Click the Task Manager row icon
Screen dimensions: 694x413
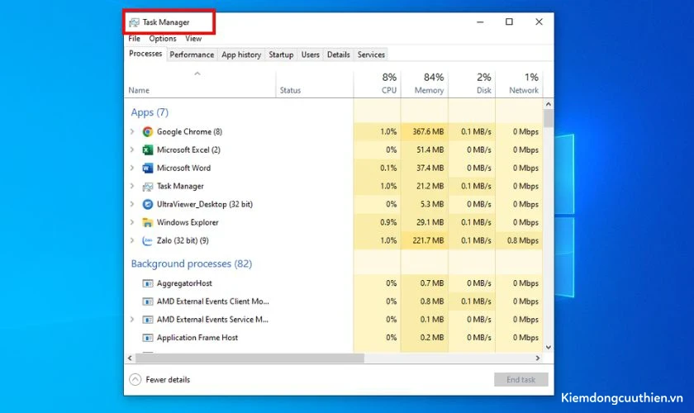click(x=147, y=187)
